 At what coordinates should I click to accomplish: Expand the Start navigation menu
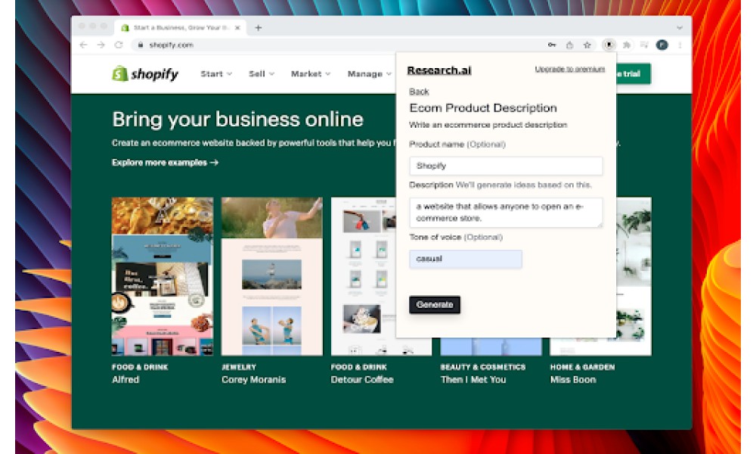pyautogui.click(x=216, y=74)
